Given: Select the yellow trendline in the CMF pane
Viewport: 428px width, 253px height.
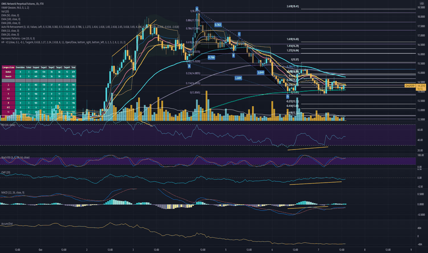Looking at the screenshot, I should pyautogui.click(x=315, y=183).
